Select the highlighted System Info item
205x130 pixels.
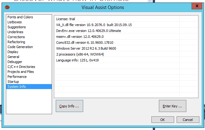pyautogui.click(x=29, y=87)
